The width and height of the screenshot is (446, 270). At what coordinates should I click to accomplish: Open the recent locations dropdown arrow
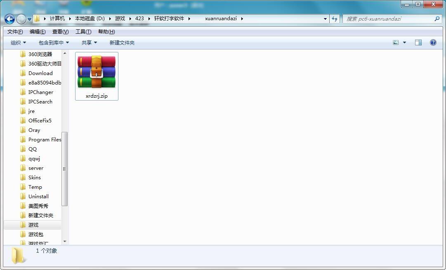(x=29, y=19)
